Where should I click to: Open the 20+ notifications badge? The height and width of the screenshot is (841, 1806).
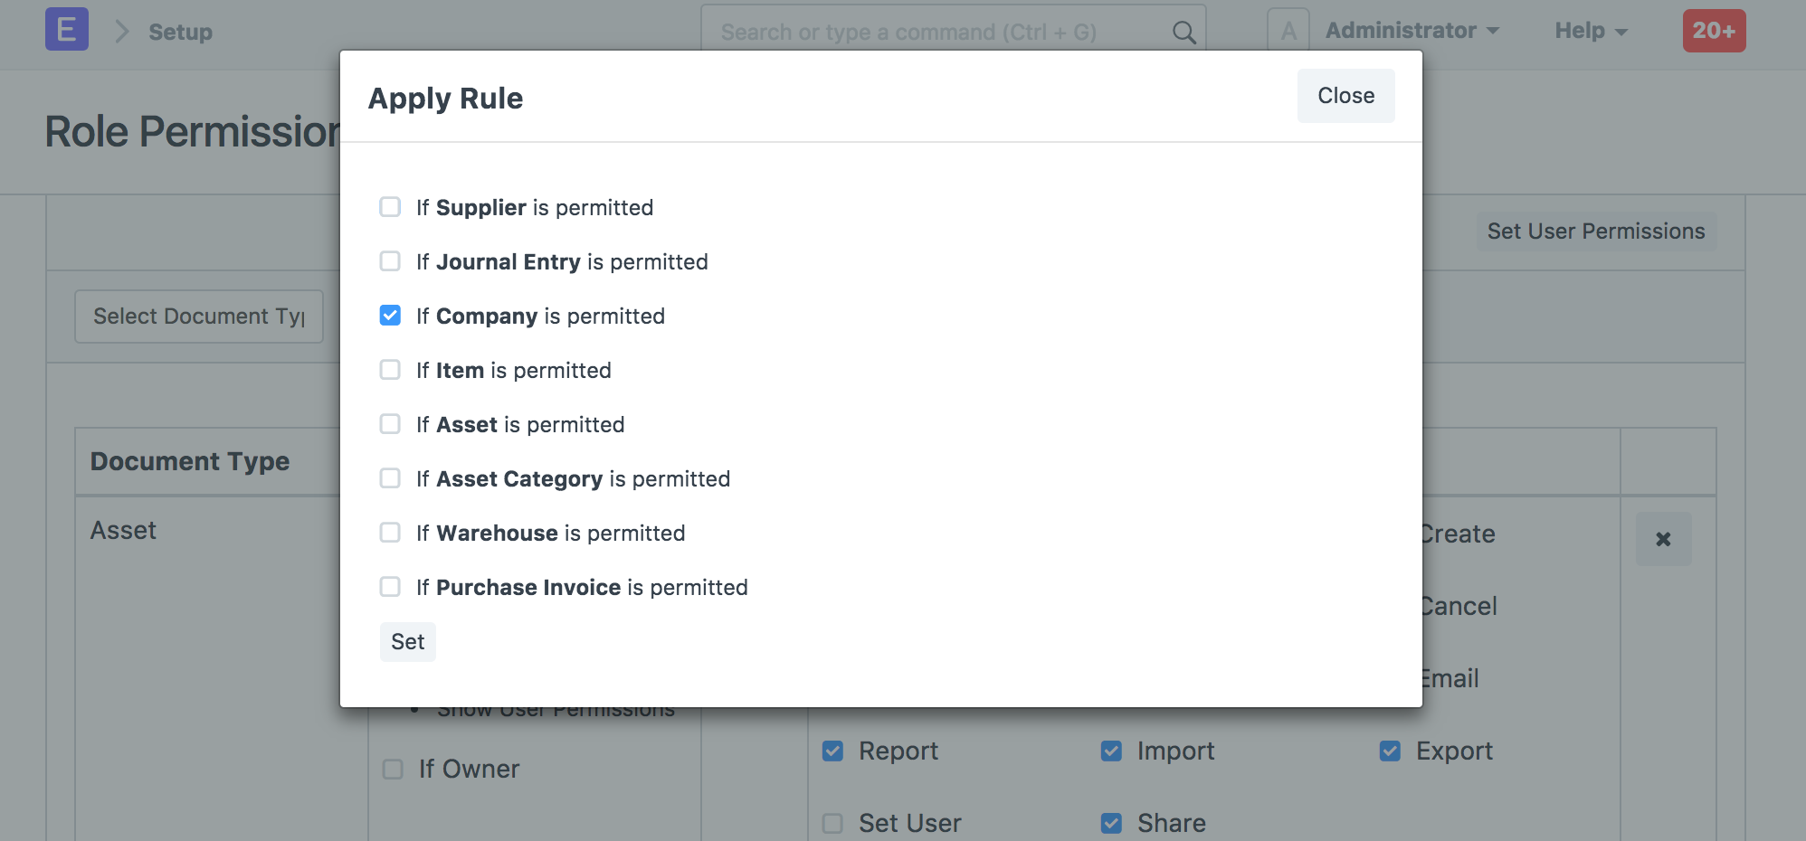pos(1714,31)
